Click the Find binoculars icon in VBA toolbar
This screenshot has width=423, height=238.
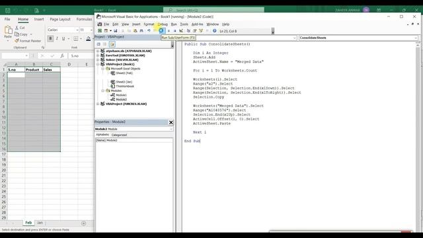pos(141,31)
